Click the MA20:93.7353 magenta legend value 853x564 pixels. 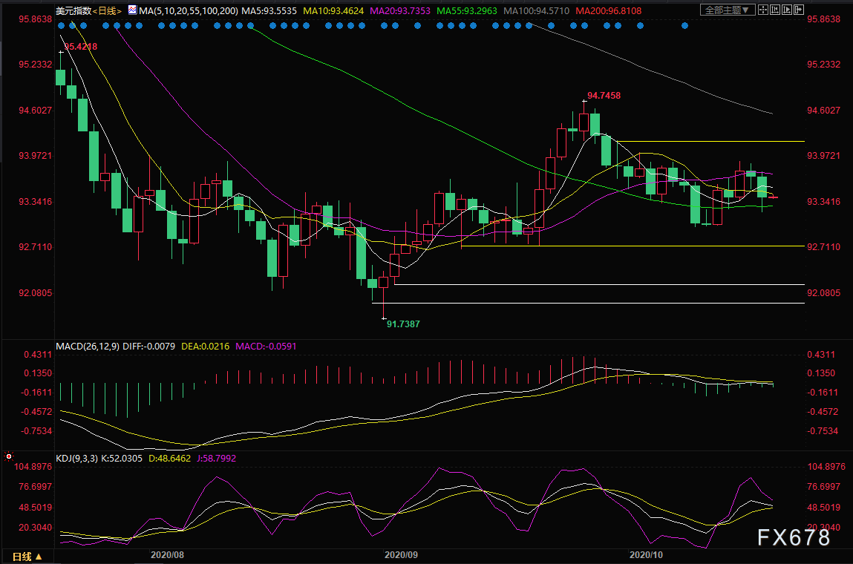[401, 10]
